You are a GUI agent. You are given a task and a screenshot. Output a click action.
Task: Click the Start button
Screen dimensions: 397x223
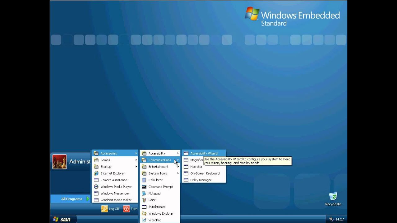point(63,219)
